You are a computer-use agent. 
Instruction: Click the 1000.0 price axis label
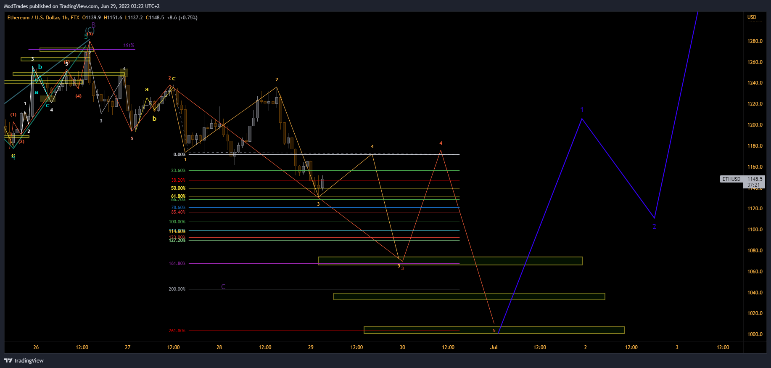pyautogui.click(x=755, y=334)
